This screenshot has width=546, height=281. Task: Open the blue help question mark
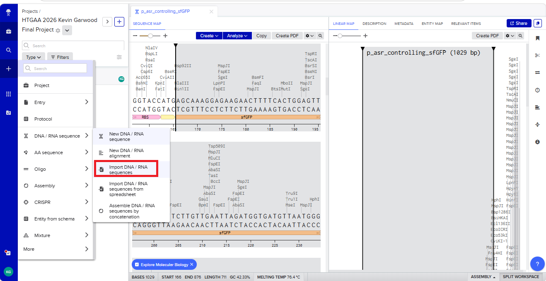point(537,264)
